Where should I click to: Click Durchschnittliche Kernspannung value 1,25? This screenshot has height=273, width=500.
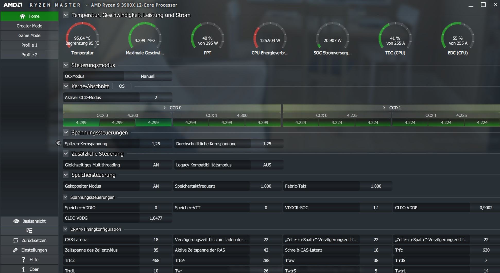pyautogui.click(x=267, y=144)
